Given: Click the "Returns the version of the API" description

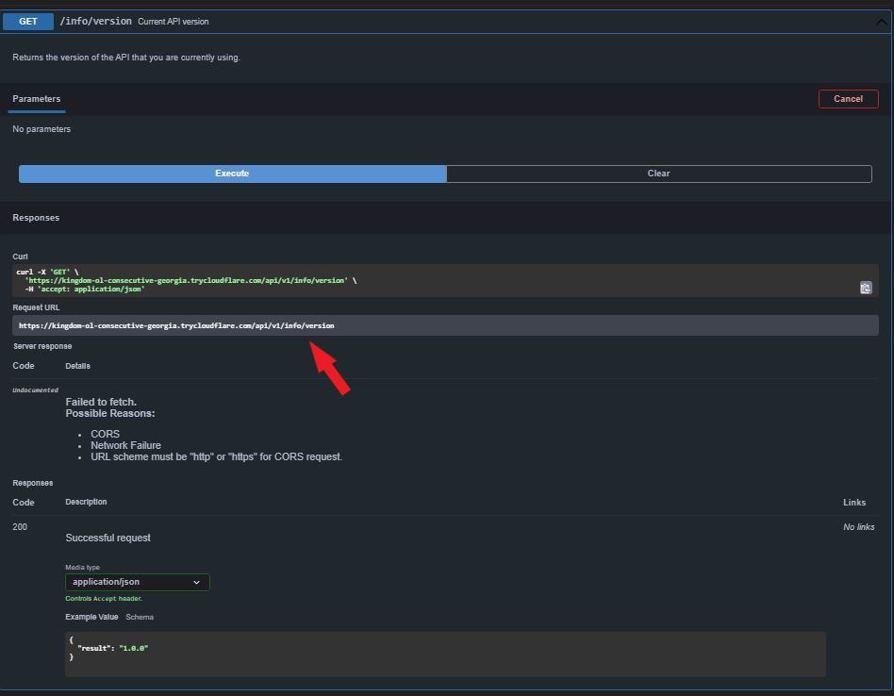Looking at the screenshot, I should (x=126, y=57).
